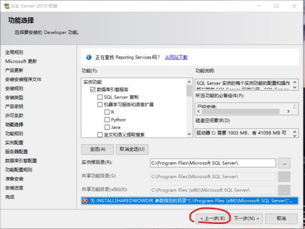Viewport: 305px width, 229px height.
Task: Check the 机器学习服务和语言扩展 option
Action: [100, 104]
